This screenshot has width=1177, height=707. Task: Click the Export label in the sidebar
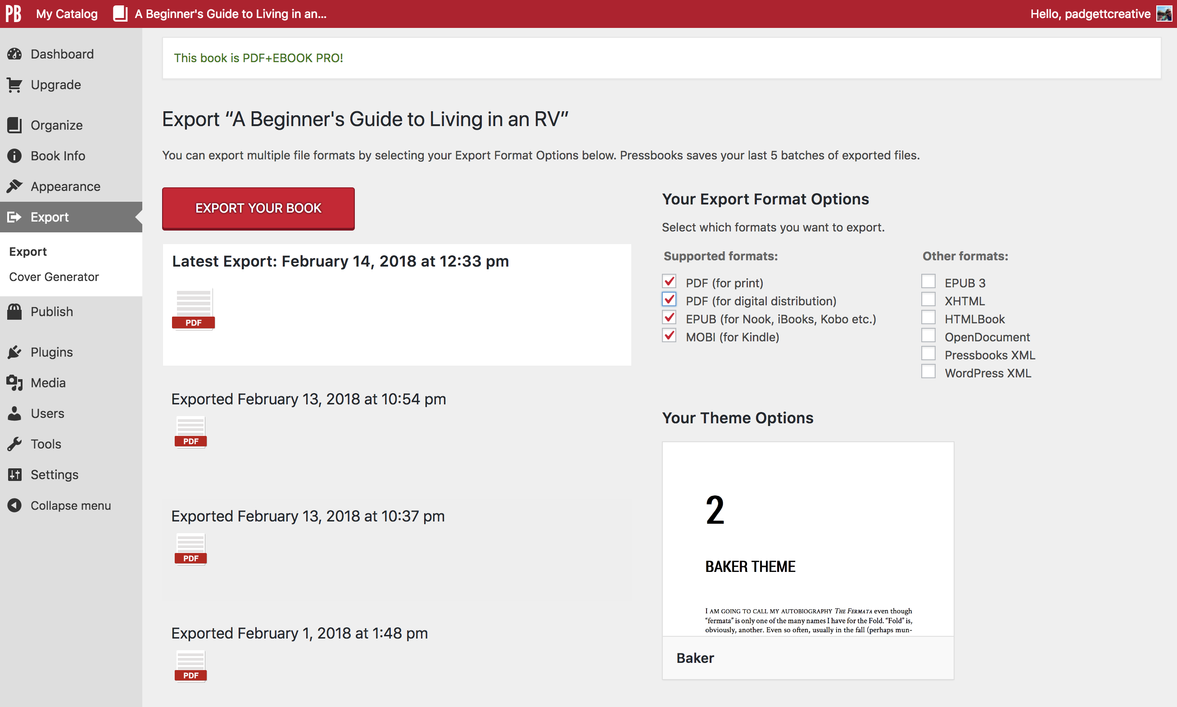50,217
